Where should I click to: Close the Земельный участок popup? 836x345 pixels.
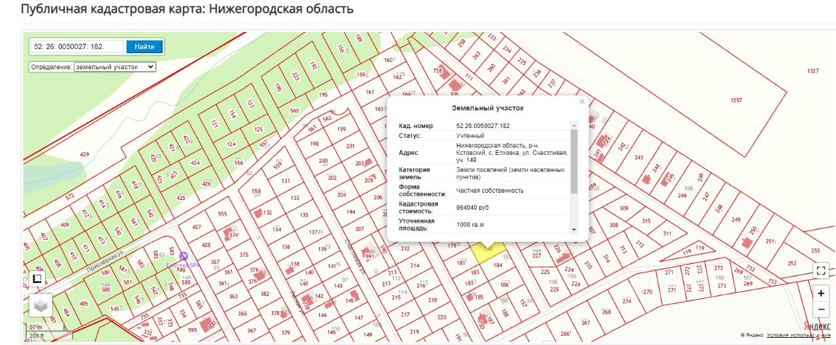[x=582, y=101]
